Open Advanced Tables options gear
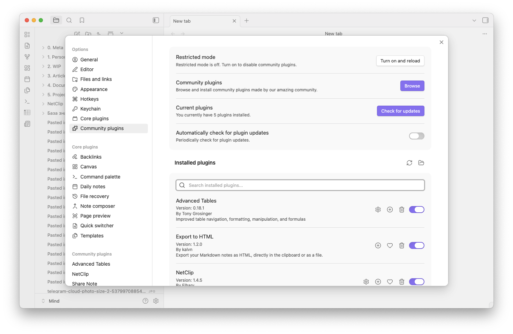Viewport: 513px width, 334px height. pos(378,210)
